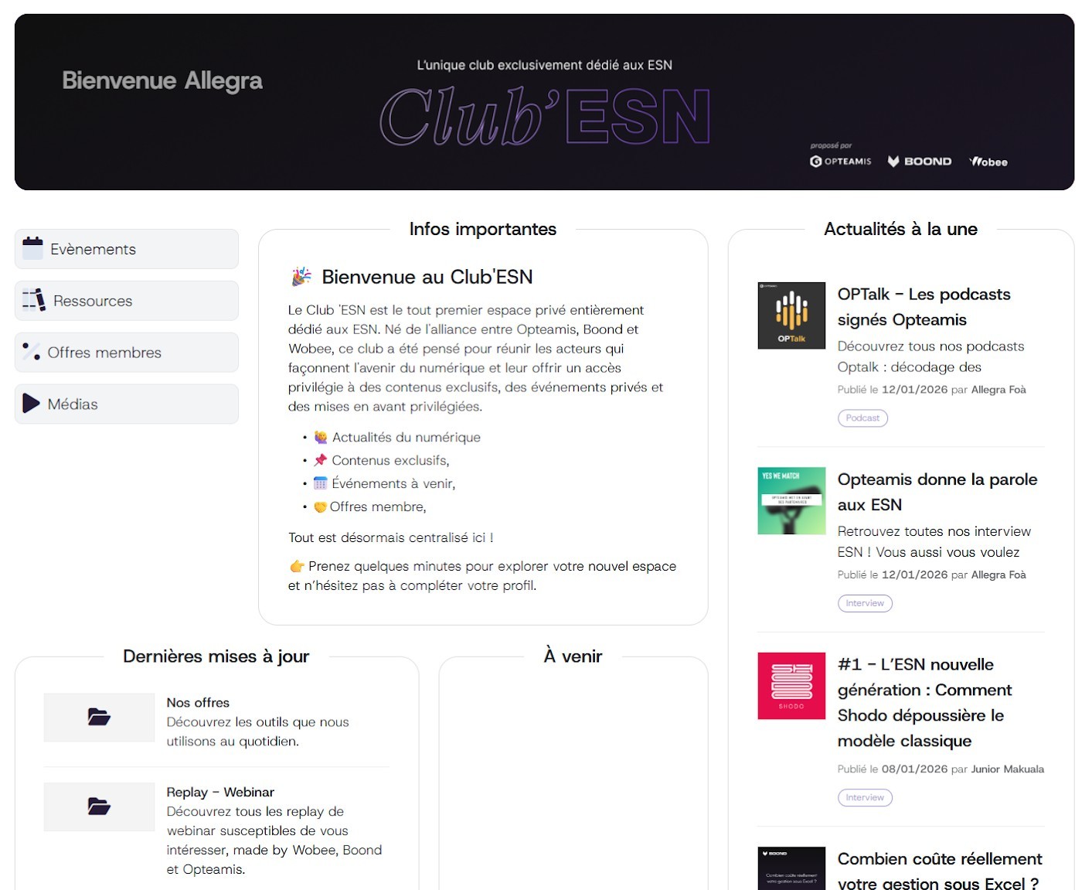The height and width of the screenshot is (890, 1092).
Task: Click the Club'ESN banner logo
Action: click(x=545, y=116)
